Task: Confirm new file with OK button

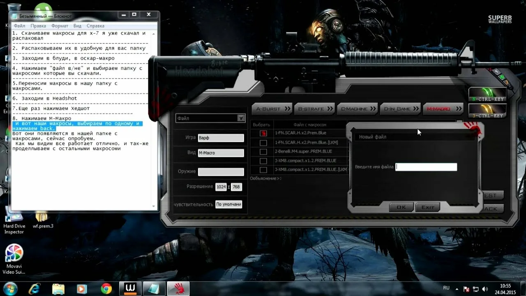Action: coord(401,207)
